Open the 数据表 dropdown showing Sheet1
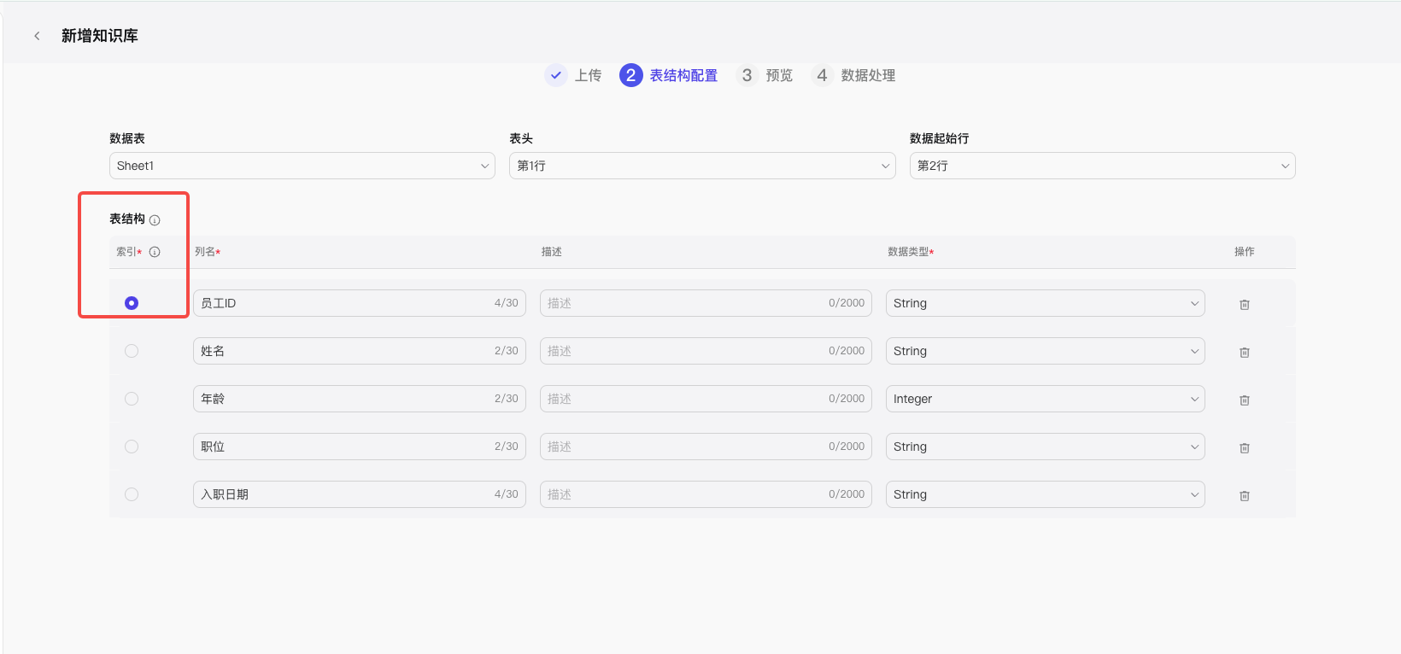Screen dimensions: 1401x654 click(x=302, y=166)
